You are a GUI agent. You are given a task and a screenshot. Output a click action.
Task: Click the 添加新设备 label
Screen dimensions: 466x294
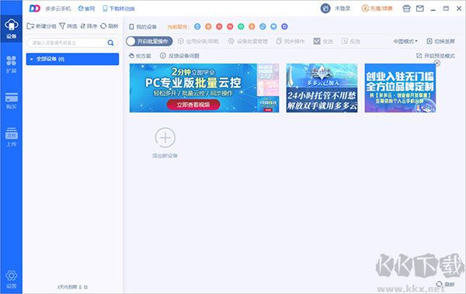(165, 156)
